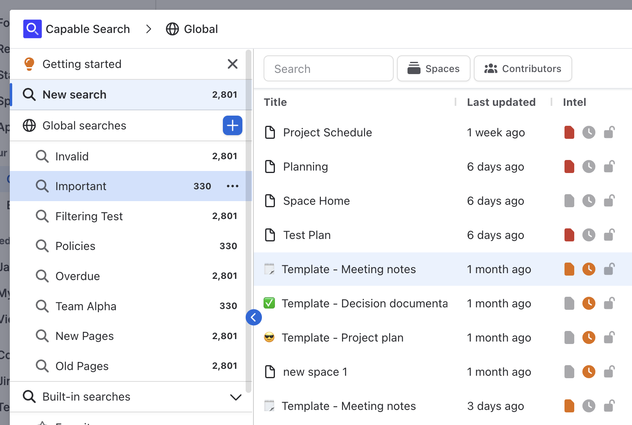The height and width of the screenshot is (425, 632).
Task: Add a new global search with plus button
Action: click(x=232, y=125)
